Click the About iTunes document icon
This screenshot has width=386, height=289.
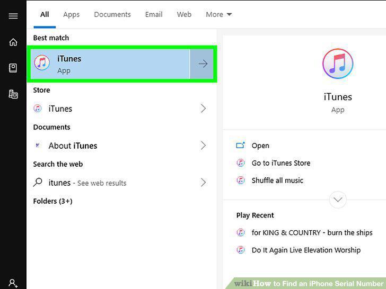coord(38,146)
